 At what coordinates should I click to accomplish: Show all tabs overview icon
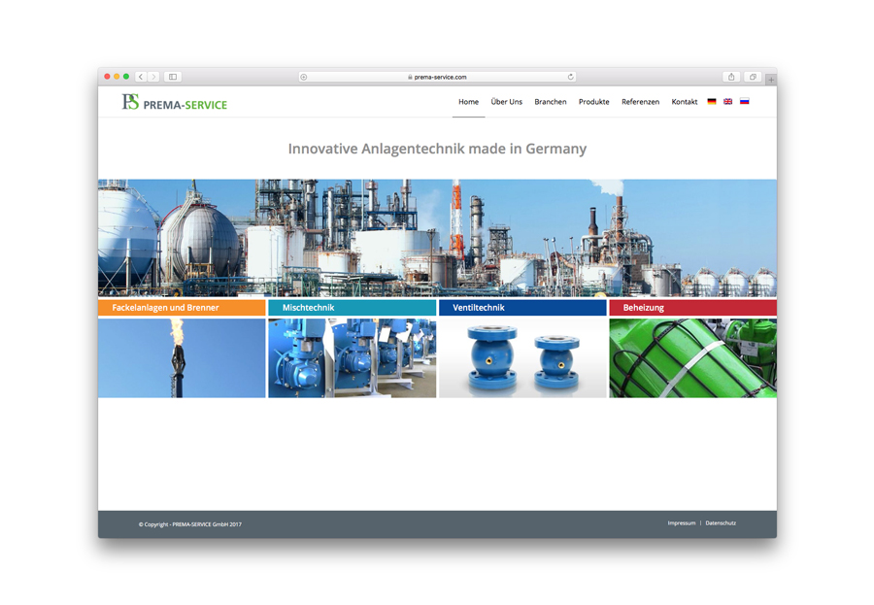[753, 77]
